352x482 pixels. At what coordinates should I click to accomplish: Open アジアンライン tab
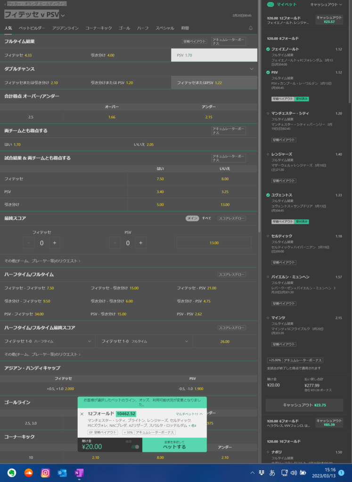point(65,28)
